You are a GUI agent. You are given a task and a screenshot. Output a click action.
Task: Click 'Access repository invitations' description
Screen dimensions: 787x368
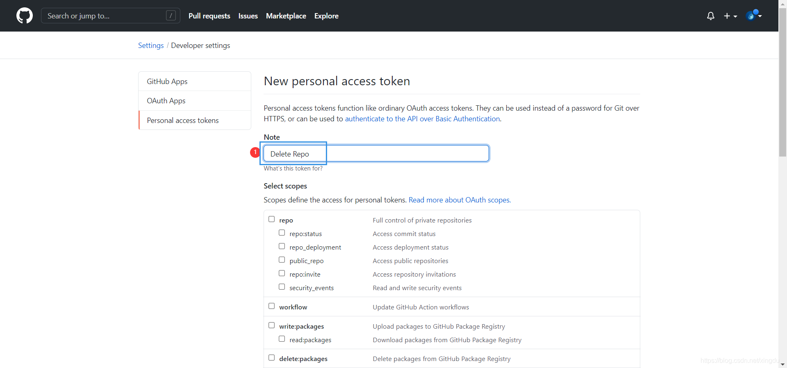coord(414,275)
